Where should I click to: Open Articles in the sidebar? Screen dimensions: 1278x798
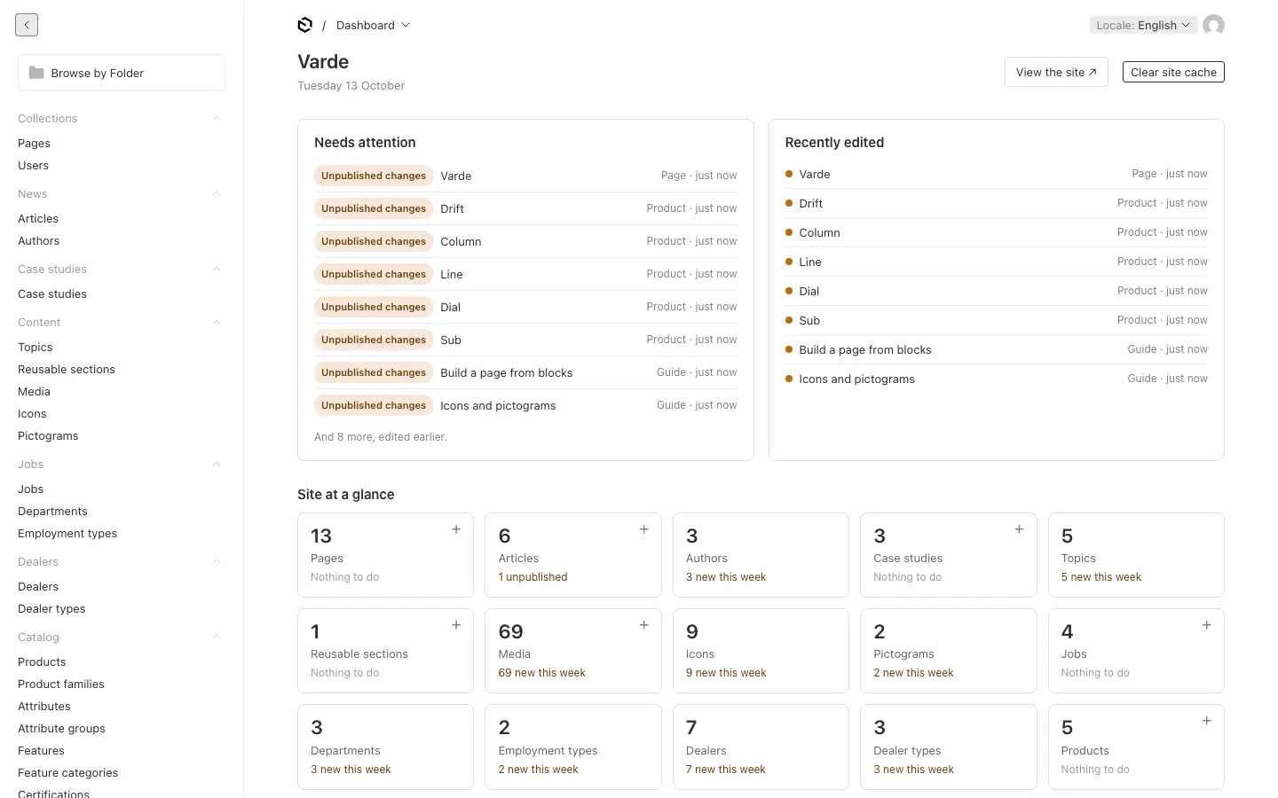coord(38,218)
